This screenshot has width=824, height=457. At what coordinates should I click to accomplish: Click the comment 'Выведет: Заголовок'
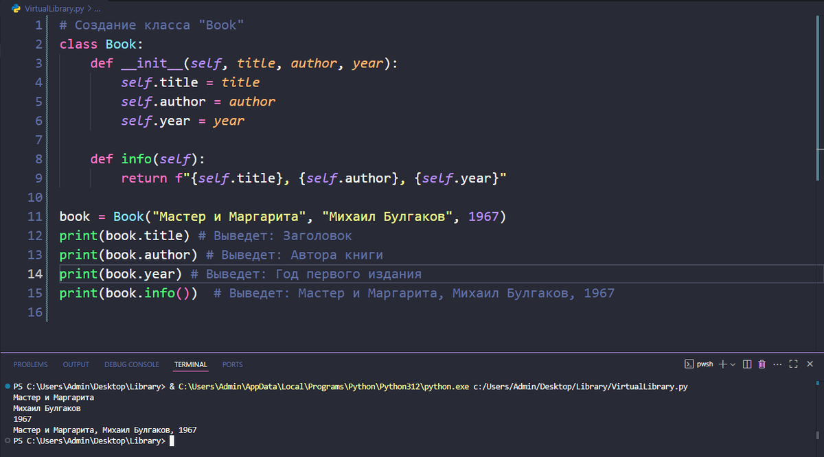click(283, 236)
